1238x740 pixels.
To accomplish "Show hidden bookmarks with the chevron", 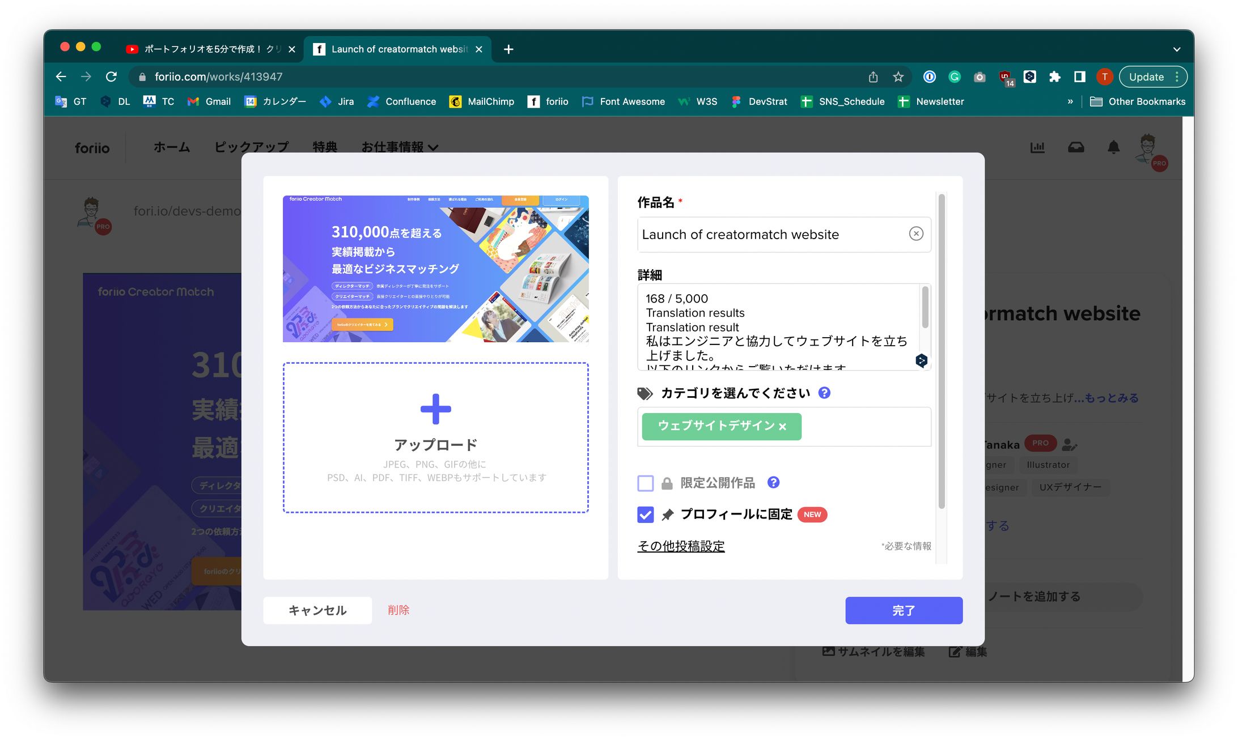I will (x=1070, y=101).
